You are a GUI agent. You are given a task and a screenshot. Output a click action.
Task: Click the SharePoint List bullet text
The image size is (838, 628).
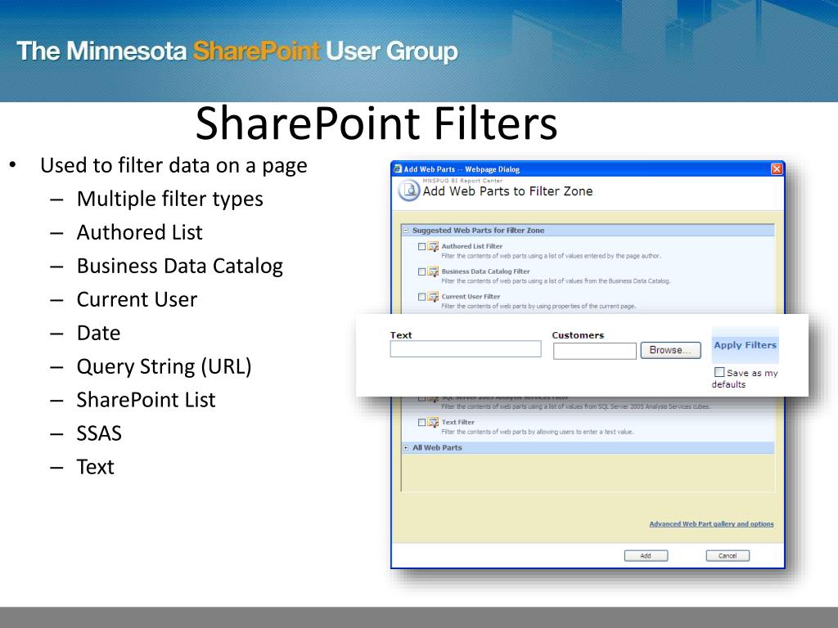(146, 400)
